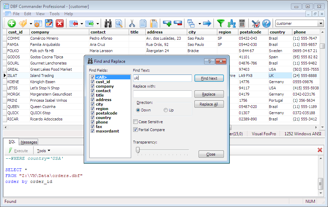Click the scissors Cut icon
Image resolution: width=328 pixels, height=207 pixels.
point(132,23)
